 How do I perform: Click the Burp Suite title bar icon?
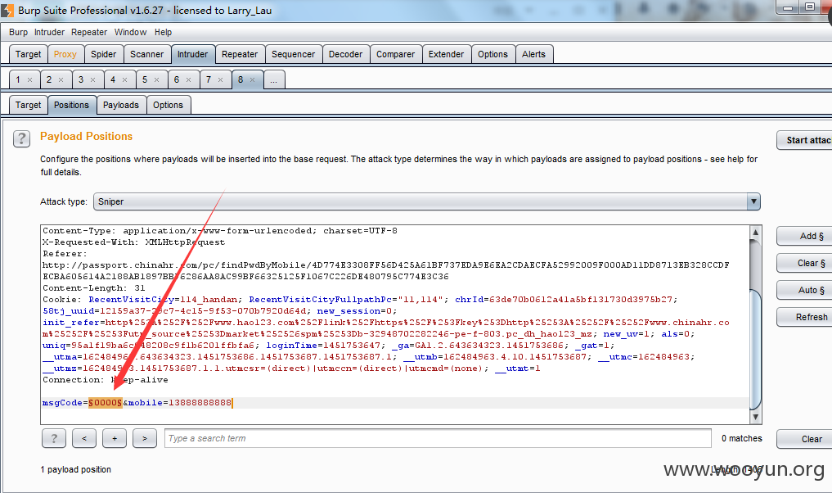tap(7, 10)
